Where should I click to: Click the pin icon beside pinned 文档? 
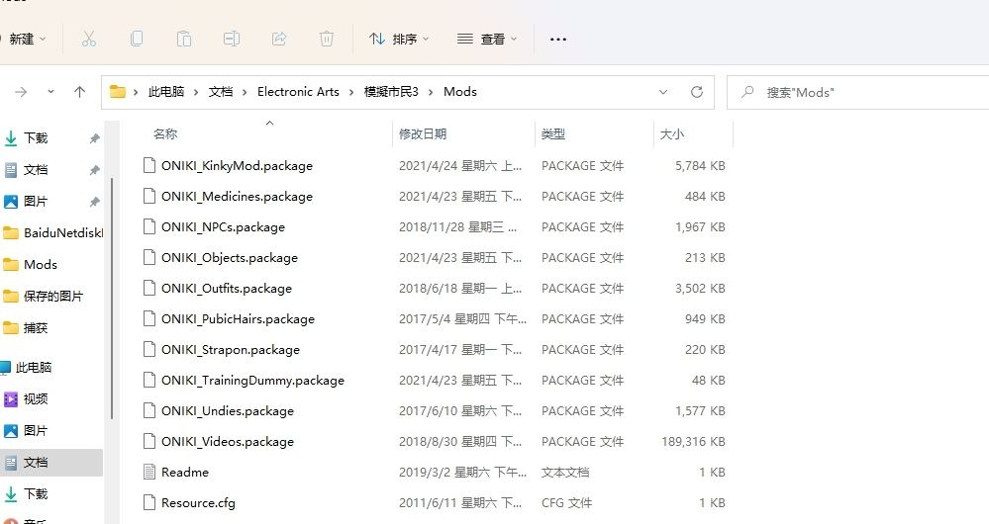(95, 170)
